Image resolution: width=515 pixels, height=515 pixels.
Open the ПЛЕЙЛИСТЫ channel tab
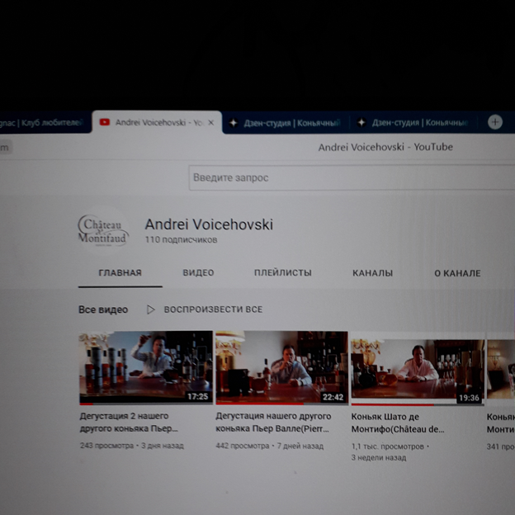(x=283, y=273)
